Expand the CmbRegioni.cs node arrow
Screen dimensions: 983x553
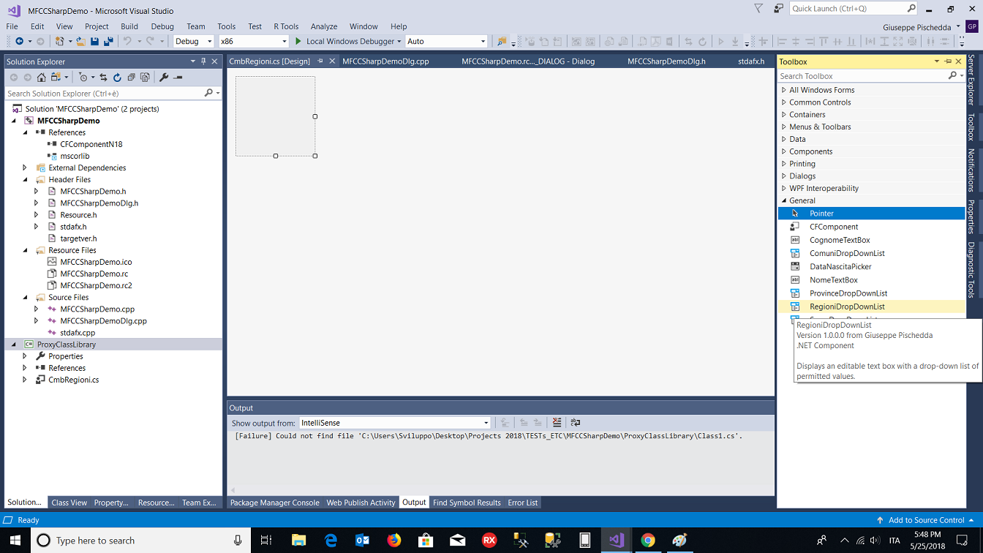25,380
